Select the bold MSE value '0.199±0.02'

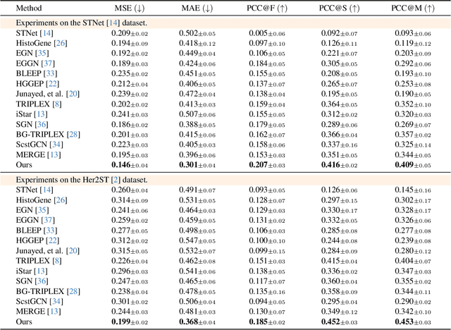pyautogui.click(x=130, y=322)
